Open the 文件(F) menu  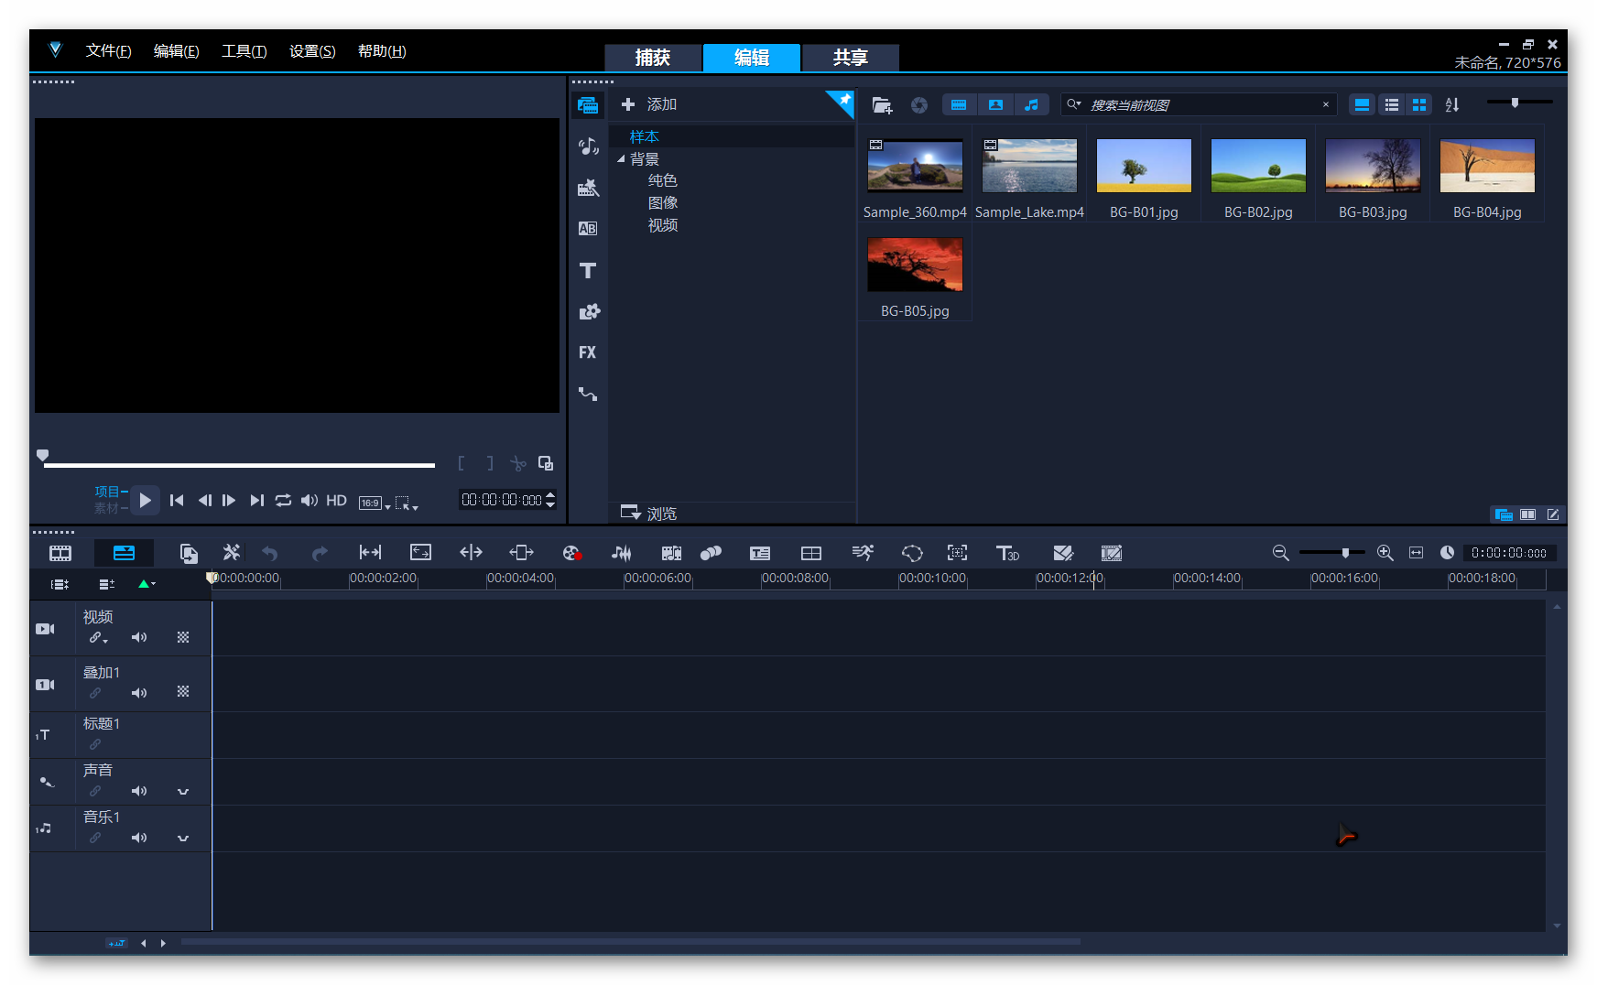click(108, 51)
